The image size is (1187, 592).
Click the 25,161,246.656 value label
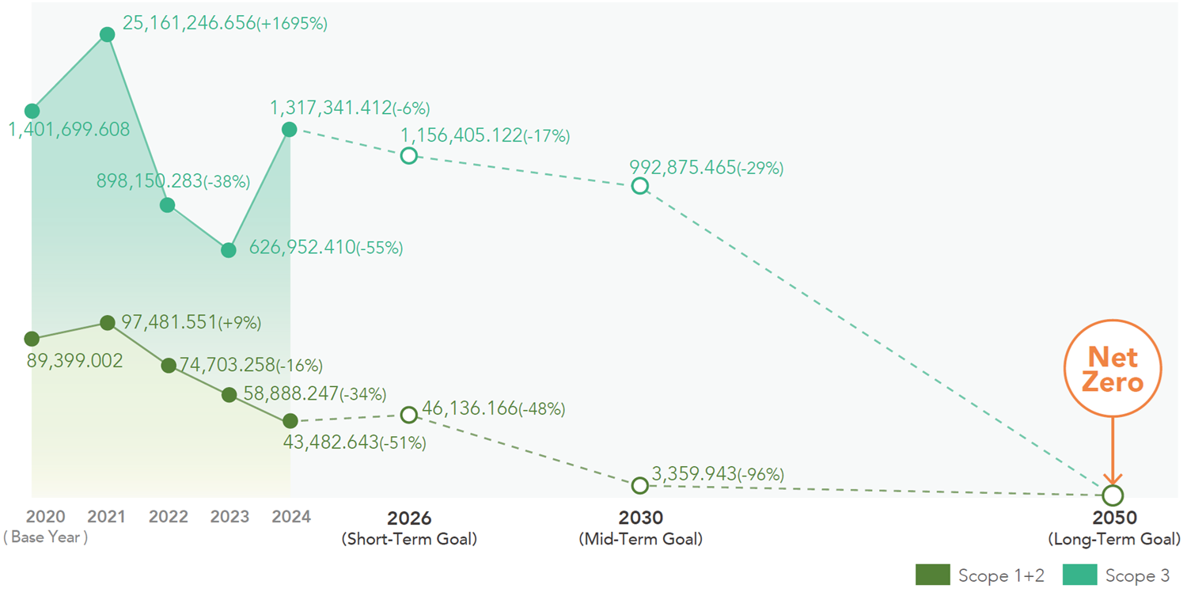pyautogui.click(x=190, y=24)
